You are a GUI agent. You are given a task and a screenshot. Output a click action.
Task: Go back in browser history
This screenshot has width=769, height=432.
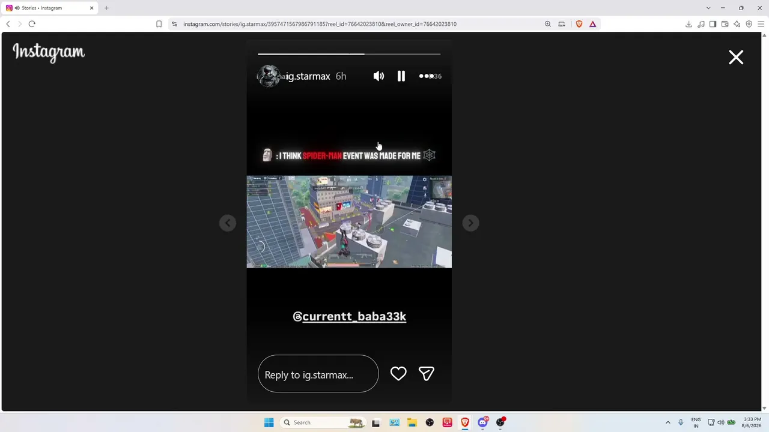click(x=8, y=24)
